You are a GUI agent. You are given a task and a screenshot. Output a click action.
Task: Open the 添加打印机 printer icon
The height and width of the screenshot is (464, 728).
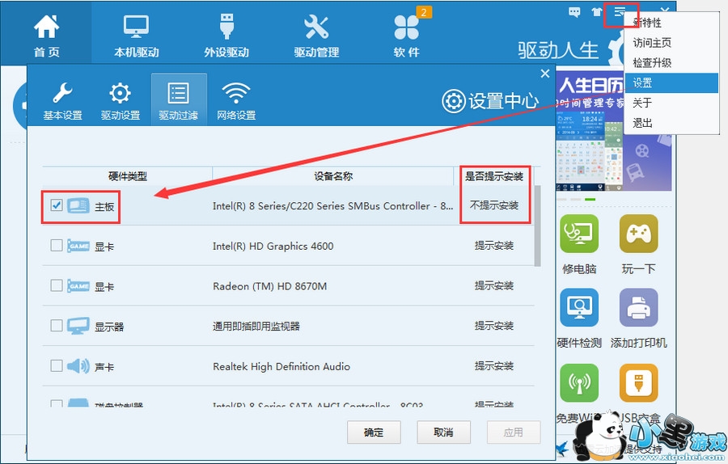pos(639,308)
